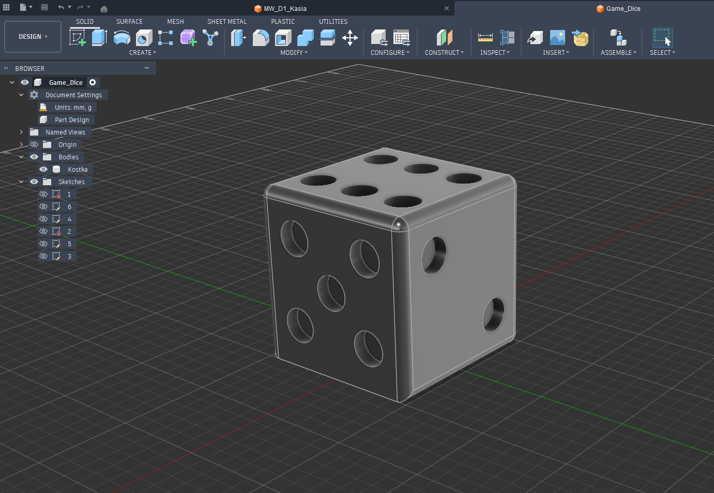
Task: Select the Fillet tool in Modify
Action: (261, 38)
